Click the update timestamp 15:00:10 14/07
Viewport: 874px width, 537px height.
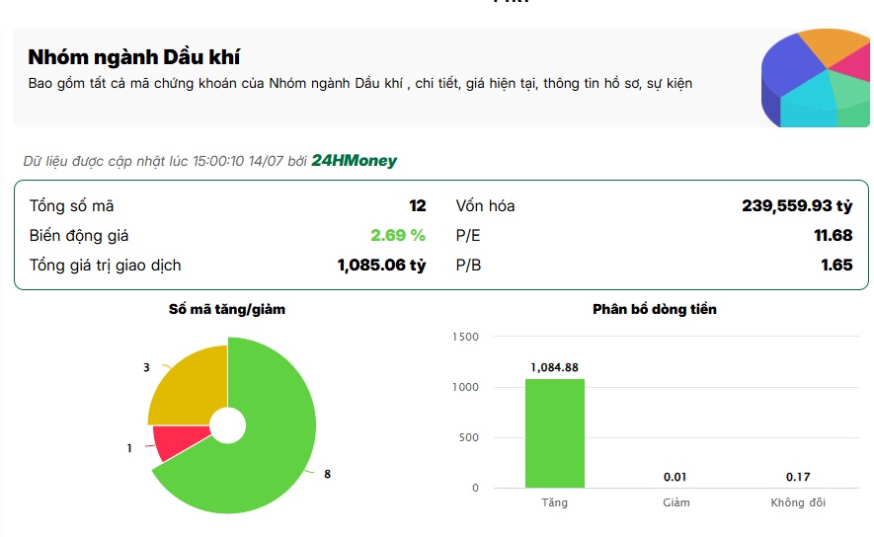(x=238, y=161)
